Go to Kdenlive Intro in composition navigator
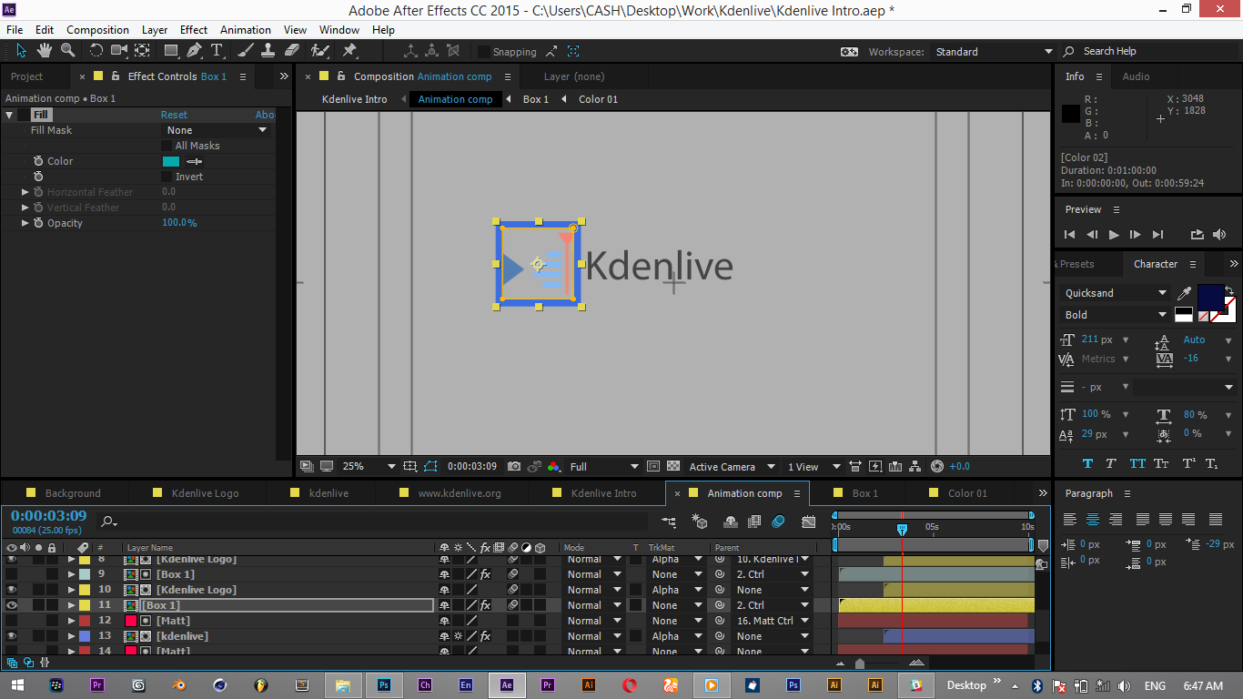Viewport: 1243px width, 699px height. pos(354,99)
